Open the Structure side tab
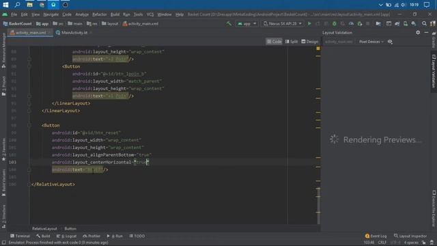The image size is (437, 246). (3, 216)
